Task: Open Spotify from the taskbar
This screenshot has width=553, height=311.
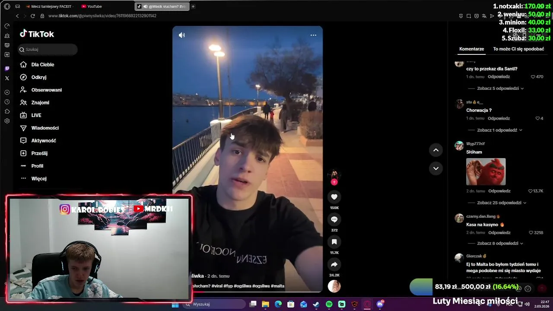Action: (329, 304)
